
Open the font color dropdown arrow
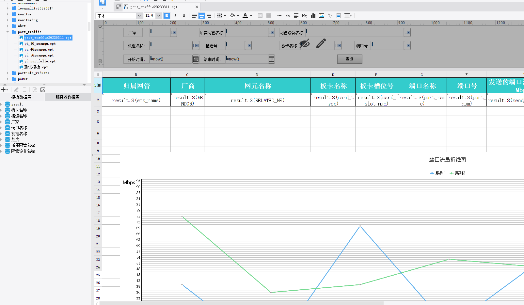251,16
